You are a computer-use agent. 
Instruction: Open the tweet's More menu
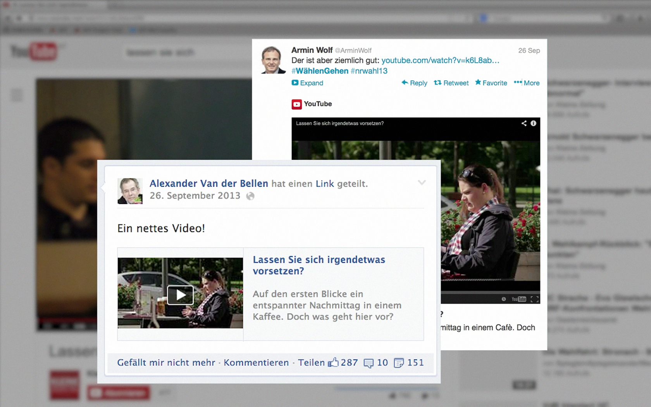tap(527, 83)
